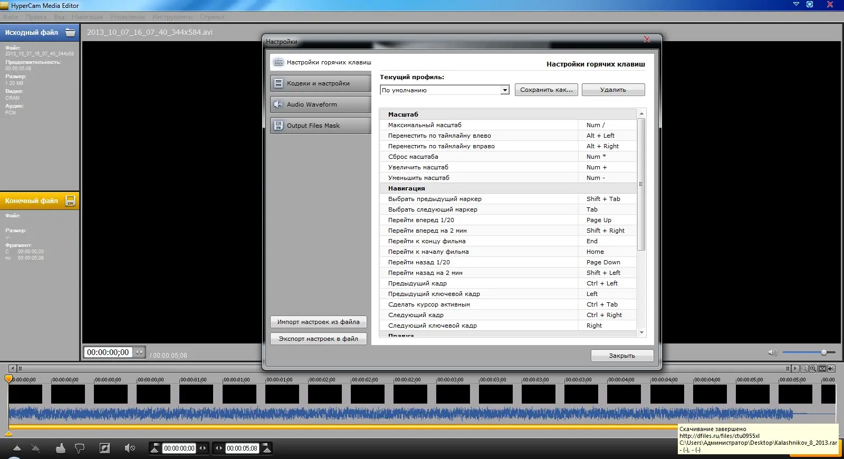Screen dimensions: 844x459
Task: Click the stepper arrows before end time 00:00:05;08
Action: tap(219, 448)
